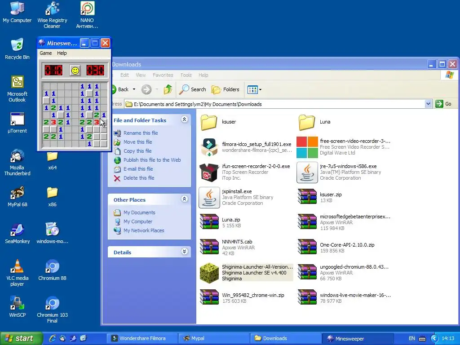The image size is (460, 345).
Task: Open the Game menu in Minesweeper
Action: click(46, 53)
